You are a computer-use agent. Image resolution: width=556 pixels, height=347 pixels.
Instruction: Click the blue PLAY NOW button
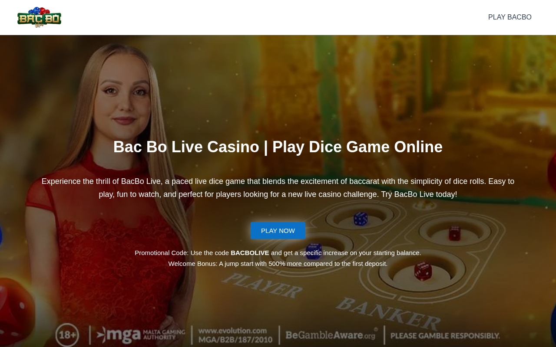tap(278, 231)
